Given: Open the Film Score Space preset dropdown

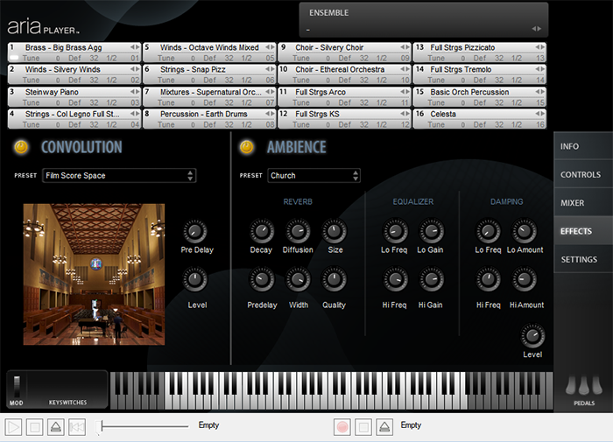Looking at the screenshot, I should point(119,176).
